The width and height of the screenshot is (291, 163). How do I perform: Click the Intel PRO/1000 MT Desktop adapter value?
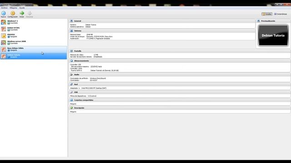pyautogui.click(x=94, y=88)
